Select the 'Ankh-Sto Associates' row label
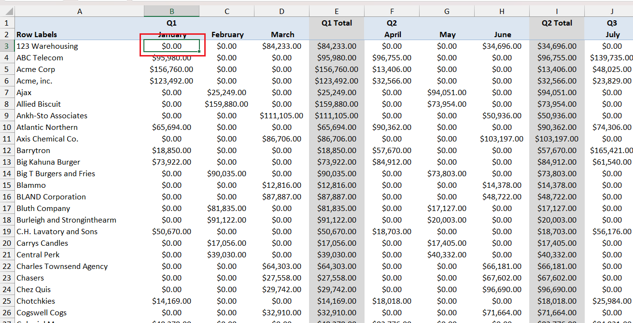This screenshot has height=323, width=633. [x=52, y=116]
